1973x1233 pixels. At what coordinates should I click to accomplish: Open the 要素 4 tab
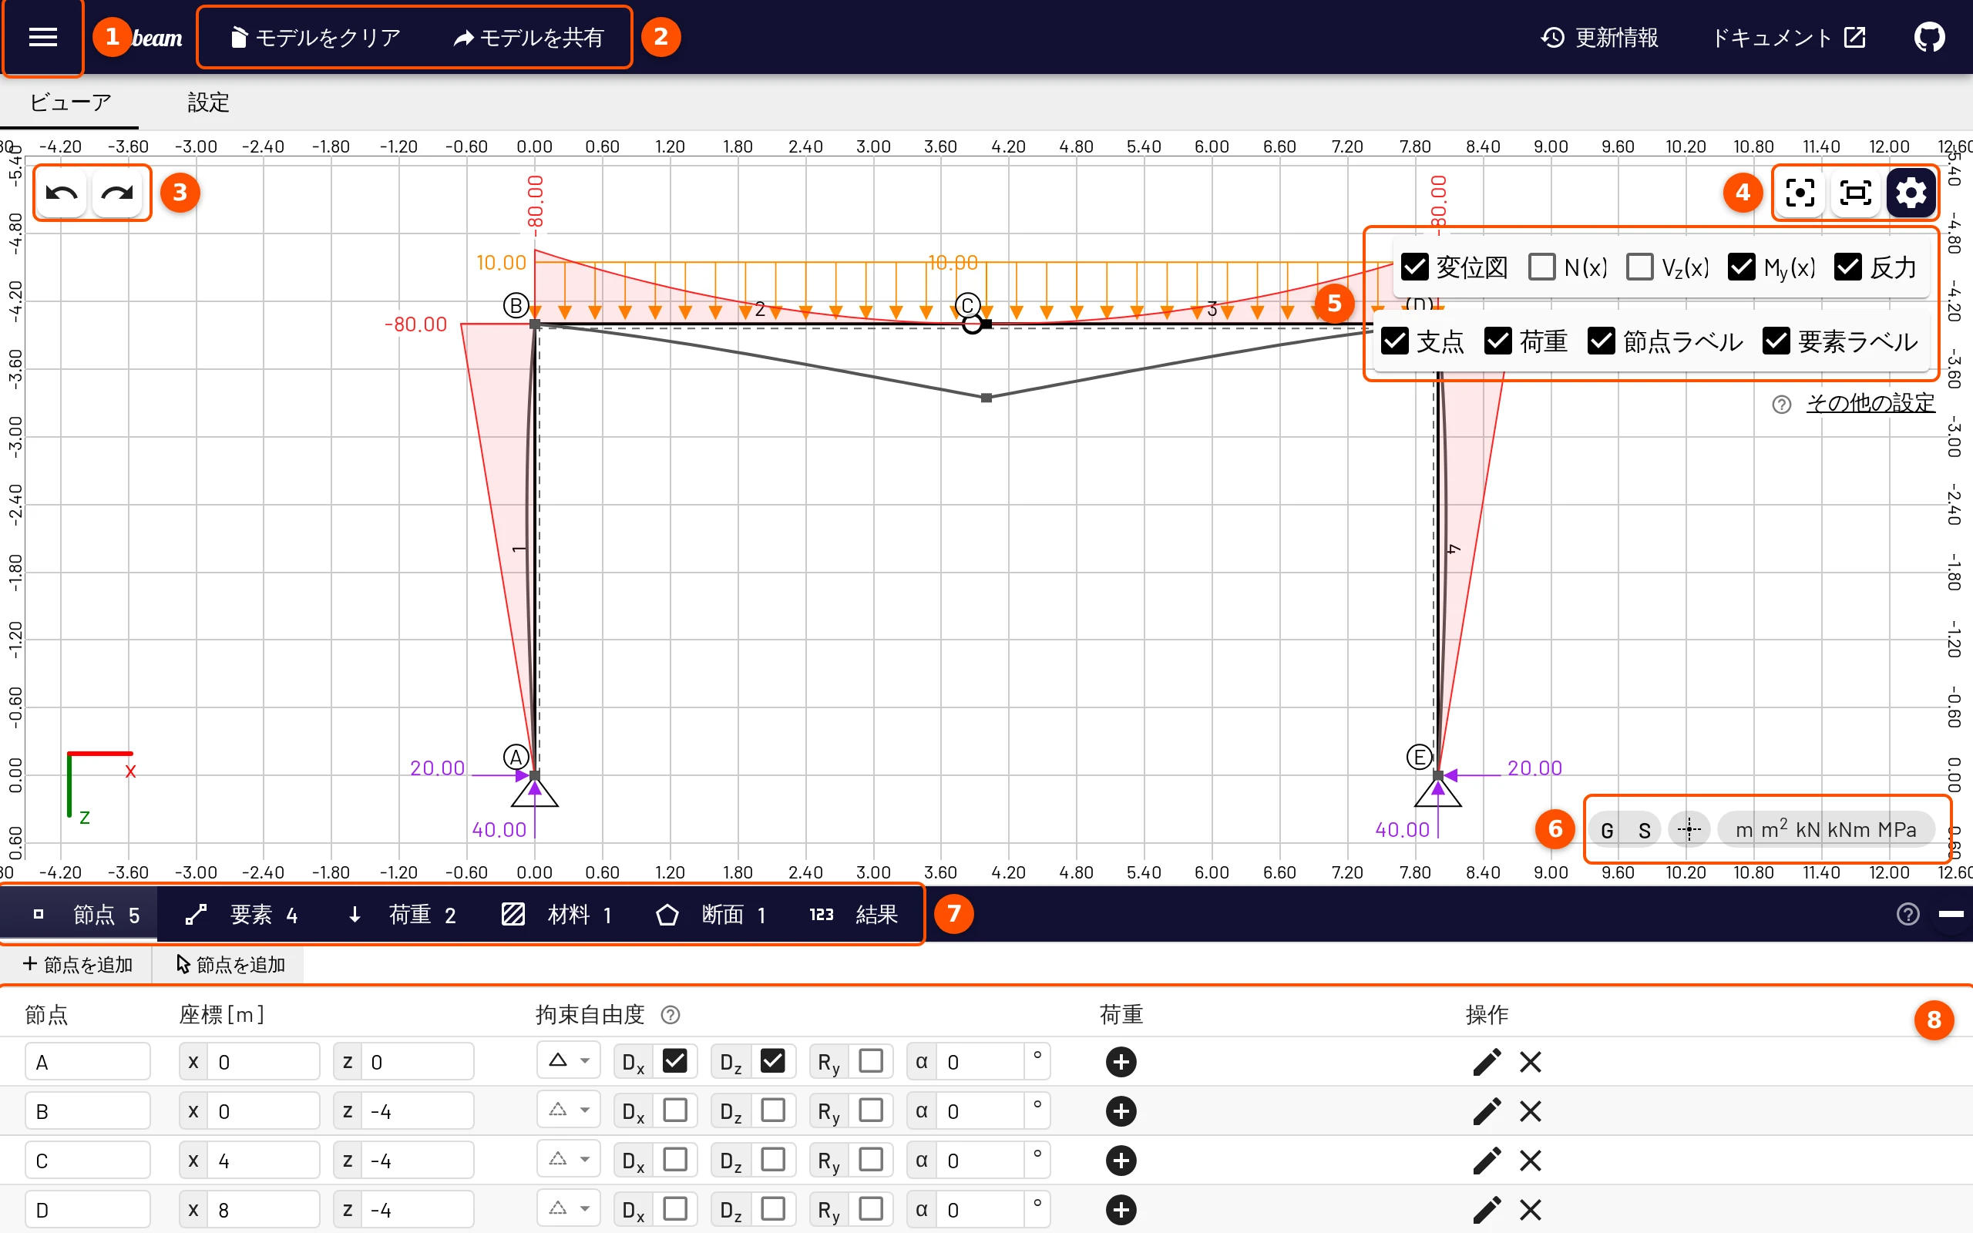pos(242,915)
